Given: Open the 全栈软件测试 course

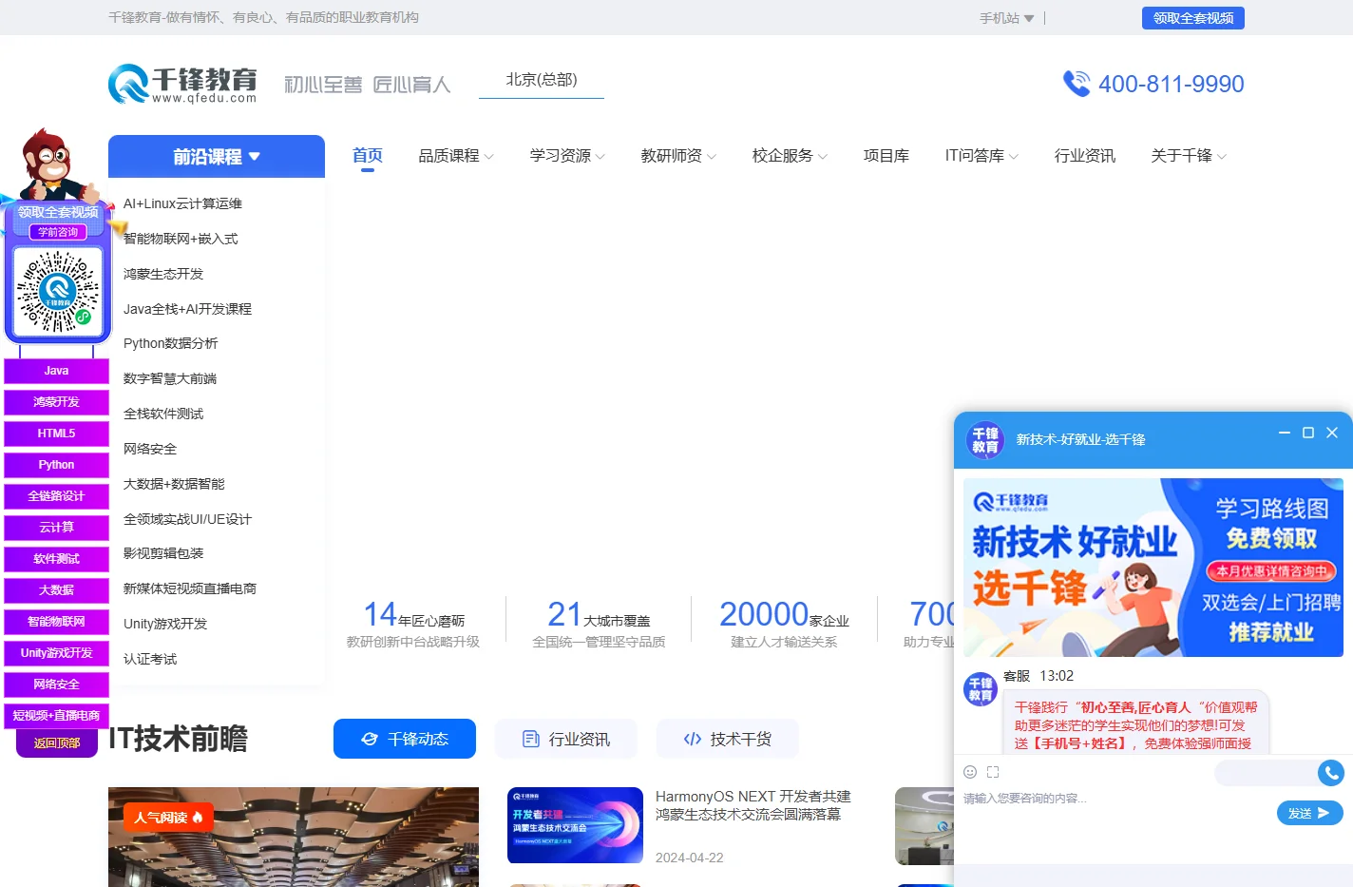Looking at the screenshot, I should pos(163,414).
